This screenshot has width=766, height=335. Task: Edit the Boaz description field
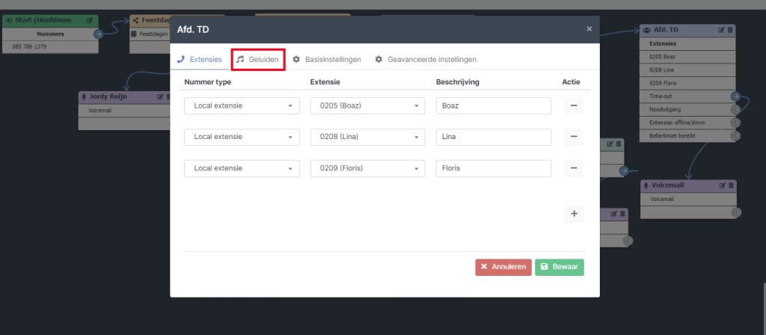pyautogui.click(x=494, y=105)
